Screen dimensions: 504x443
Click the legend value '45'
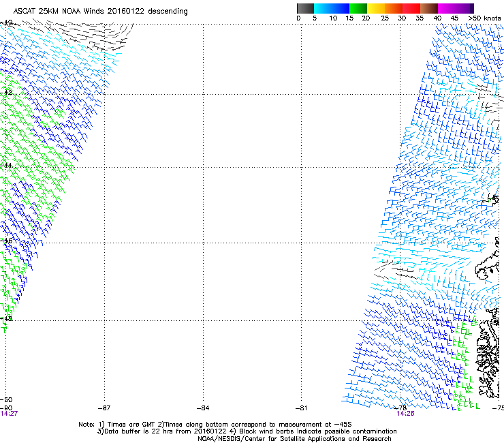point(454,18)
